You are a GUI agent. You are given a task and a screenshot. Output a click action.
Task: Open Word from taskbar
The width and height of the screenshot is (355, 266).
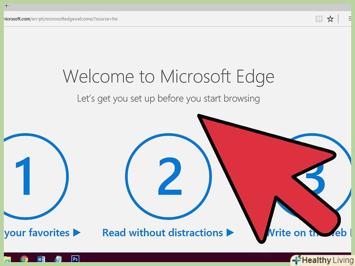click(41, 259)
